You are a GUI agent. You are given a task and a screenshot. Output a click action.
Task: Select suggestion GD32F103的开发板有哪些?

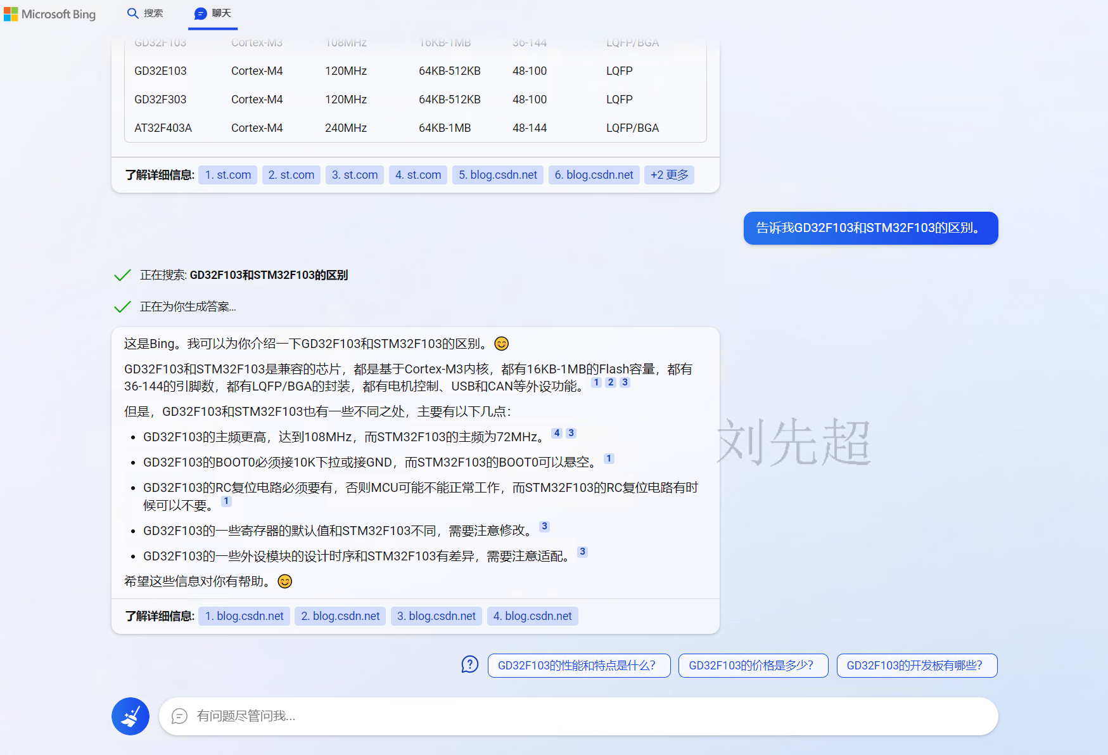[917, 666]
